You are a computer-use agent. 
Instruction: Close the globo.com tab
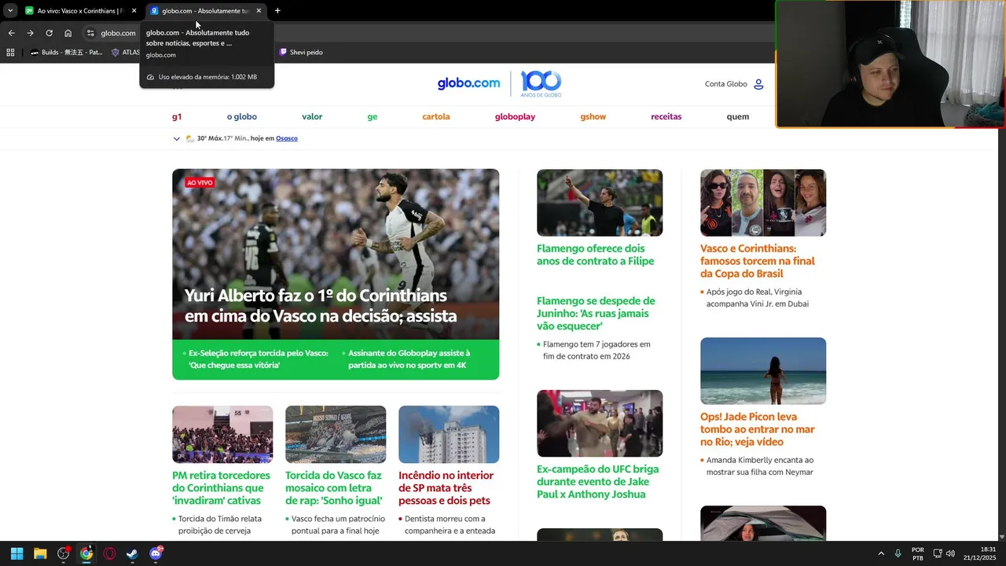point(259,11)
